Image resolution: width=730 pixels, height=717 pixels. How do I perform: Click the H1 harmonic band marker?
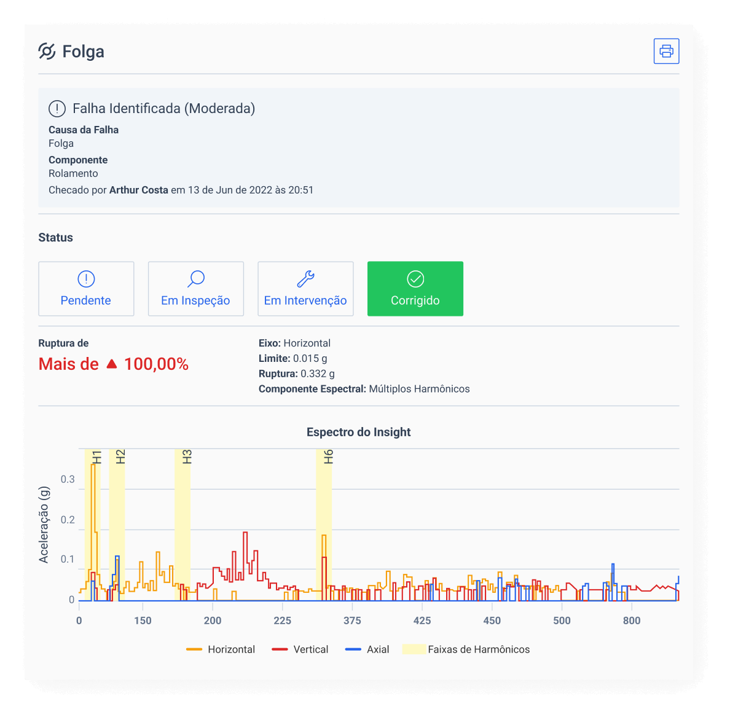[x=96, y=457]
